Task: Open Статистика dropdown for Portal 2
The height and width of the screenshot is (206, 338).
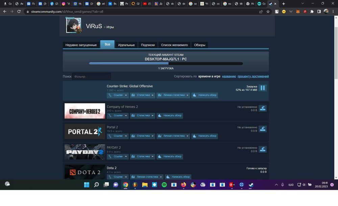Action: [143, 136]
